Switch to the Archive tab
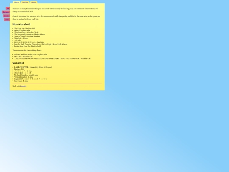 [25, 2]
